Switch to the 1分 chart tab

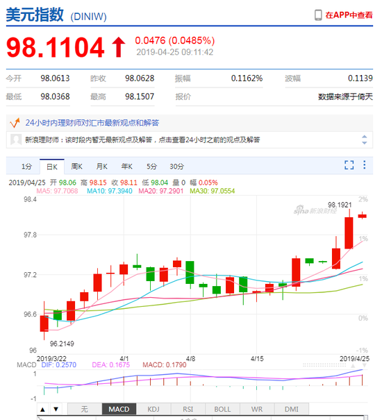[x=26, y=167]
